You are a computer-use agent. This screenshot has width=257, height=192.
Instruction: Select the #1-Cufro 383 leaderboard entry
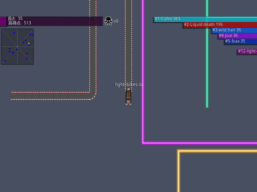(x=205, y=19)
